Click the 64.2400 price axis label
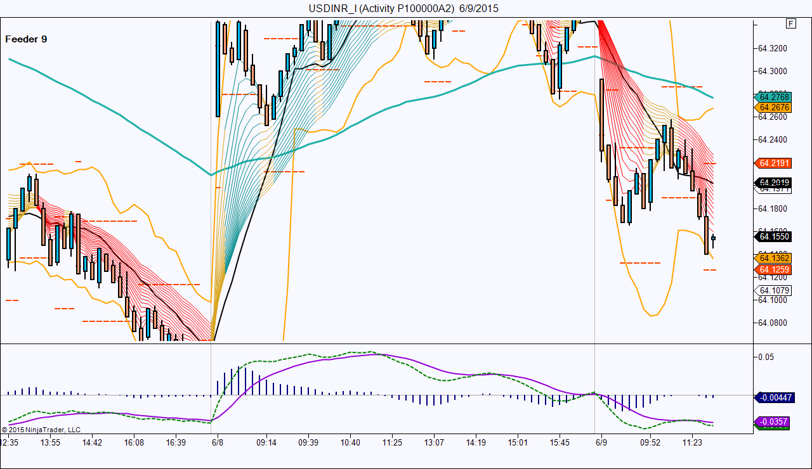Image resolution: width=812 pixels, height=469 pixels. point(773,139)
